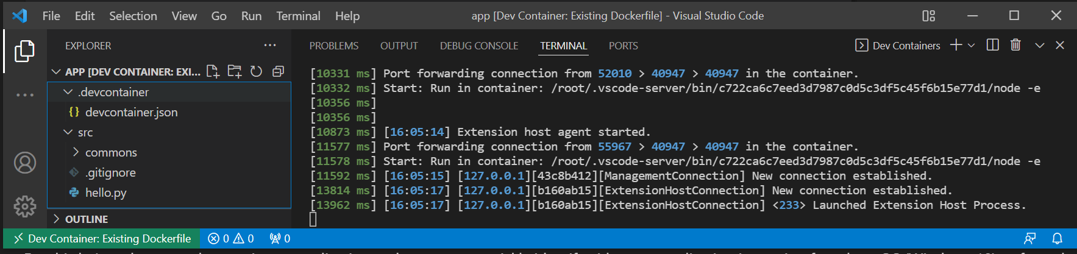Viewport: 1077px width, 254px height.
Task: Refresh the Explorer file tree
Action: point(256,71)
